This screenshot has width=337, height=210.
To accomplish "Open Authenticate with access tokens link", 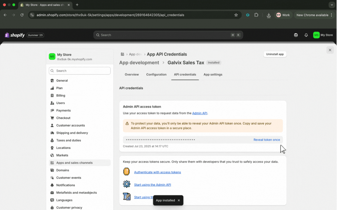I will coord(157,172).
